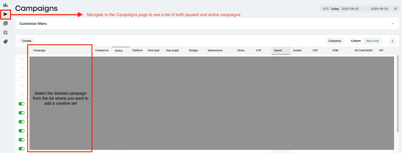Open the Creatives playlist icon in sidebar
402x153 pixels.
point(5,23)
